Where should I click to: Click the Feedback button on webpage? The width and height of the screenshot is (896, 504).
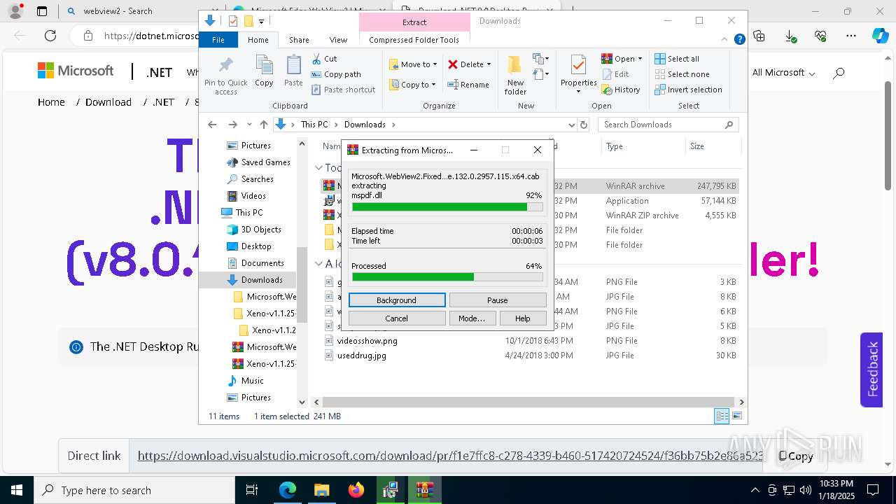point(871,370)
